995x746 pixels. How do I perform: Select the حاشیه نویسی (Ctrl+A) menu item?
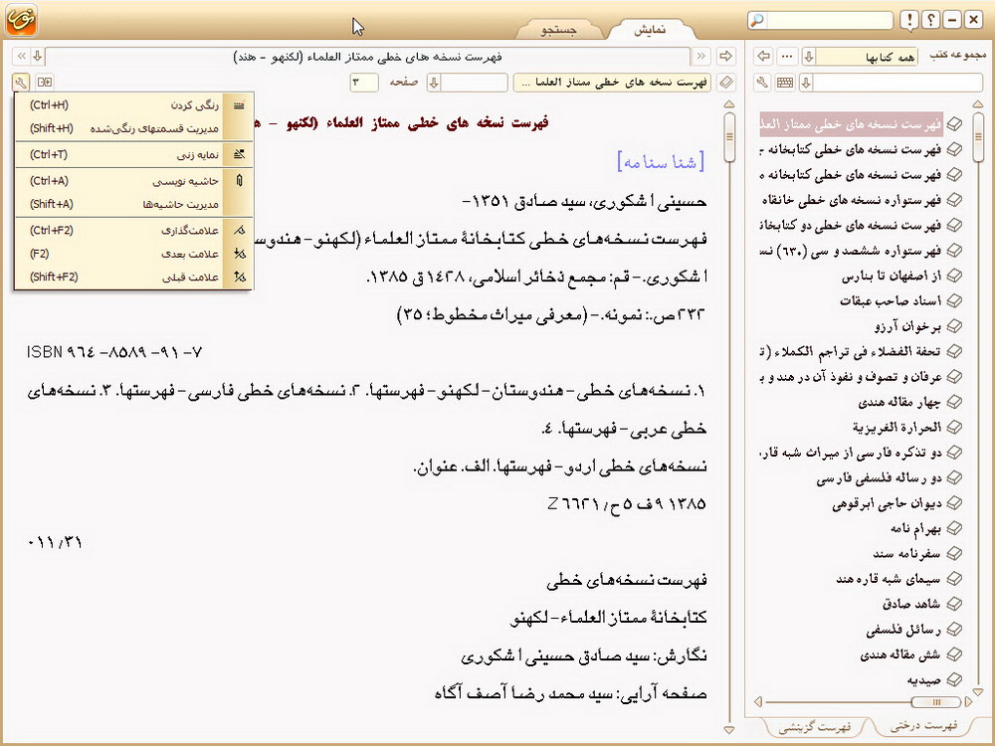(134, 181)
